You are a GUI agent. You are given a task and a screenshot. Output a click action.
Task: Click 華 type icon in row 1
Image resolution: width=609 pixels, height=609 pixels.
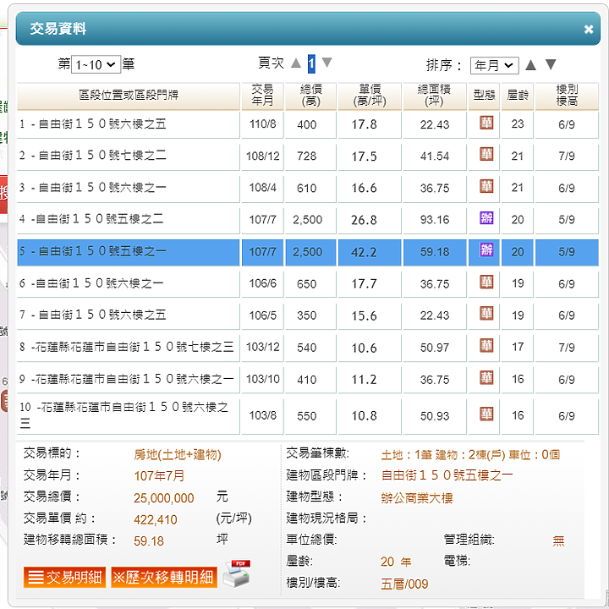[486, 123]
